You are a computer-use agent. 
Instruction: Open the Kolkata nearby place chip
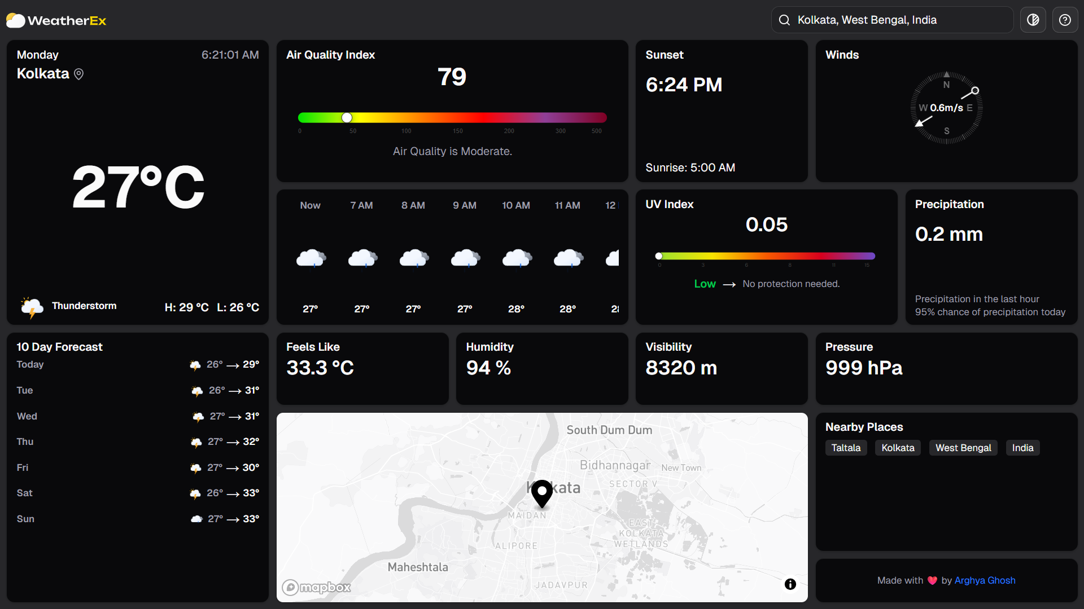(x=898, y=448)
